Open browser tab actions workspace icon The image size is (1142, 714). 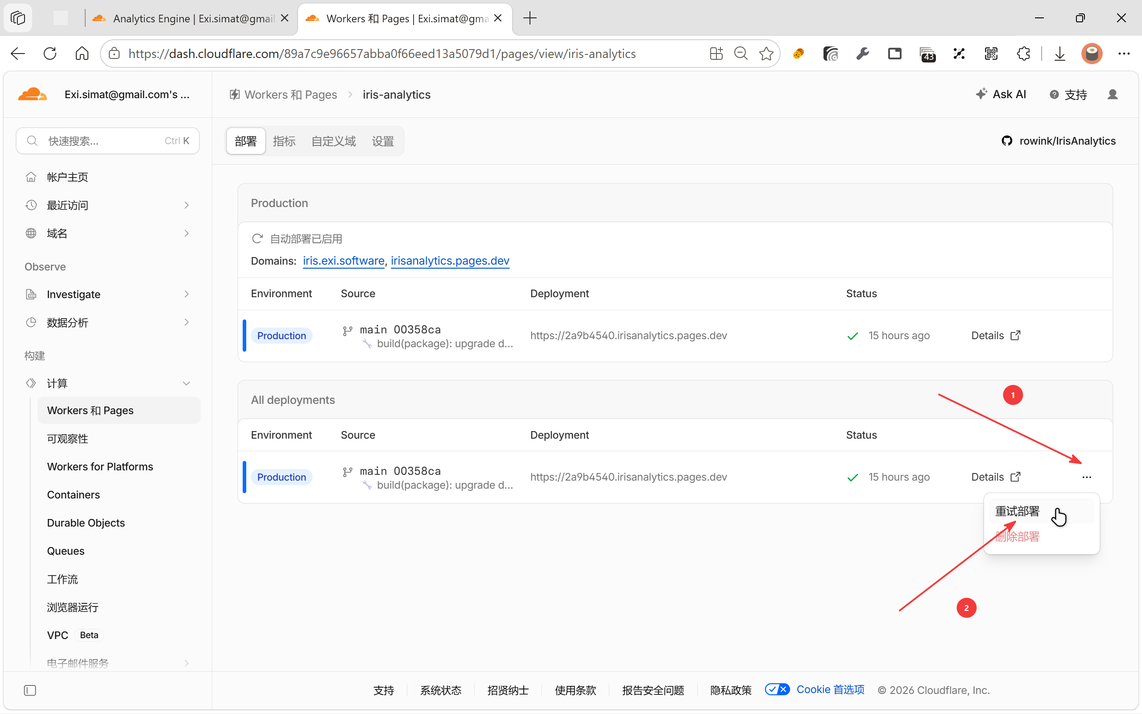pyautogui.click(x=18, y=18)
